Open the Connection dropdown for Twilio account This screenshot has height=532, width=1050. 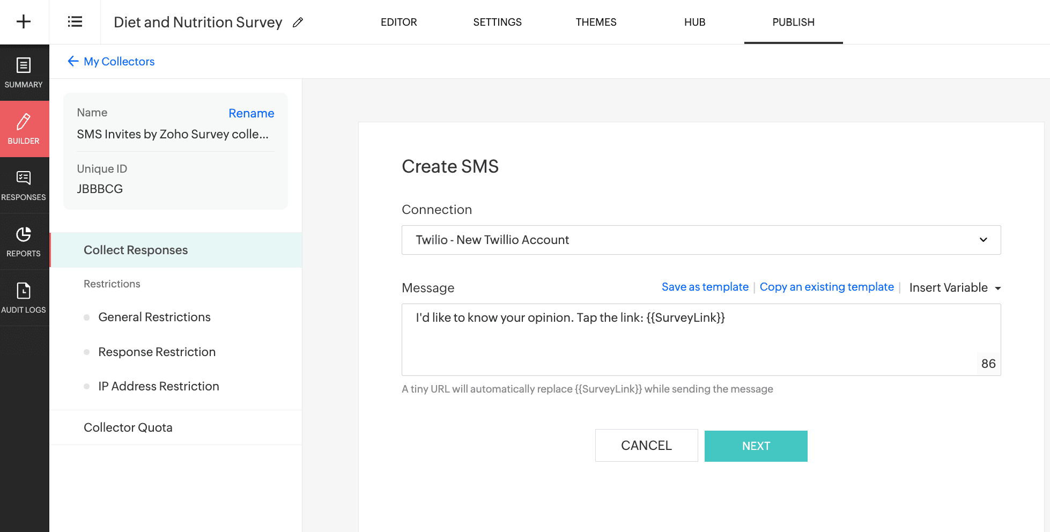(701, 240)
